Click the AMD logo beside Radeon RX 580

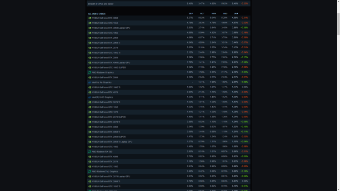[90, 152]
